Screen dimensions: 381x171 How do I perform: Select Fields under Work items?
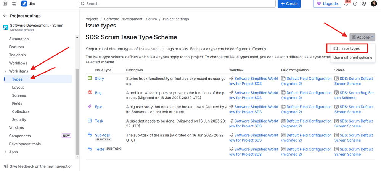[x=17, y=103]
